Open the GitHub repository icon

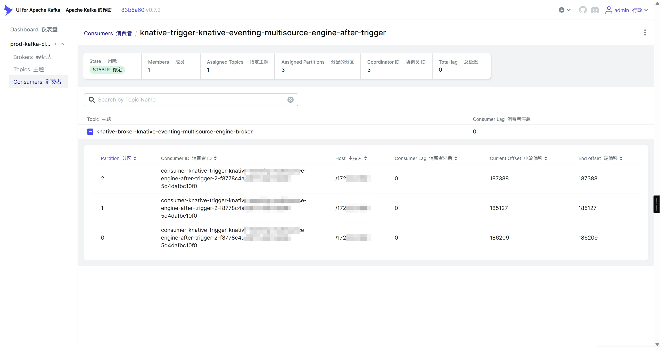click(583, 10)
